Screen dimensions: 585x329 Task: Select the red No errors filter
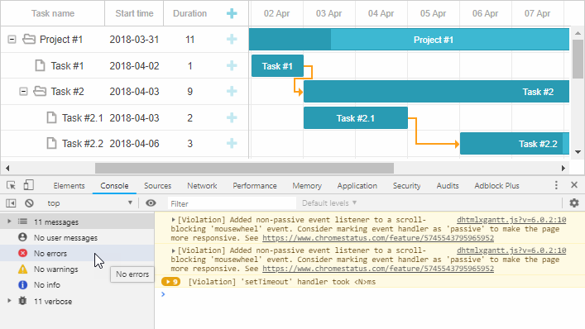[77, 254]
